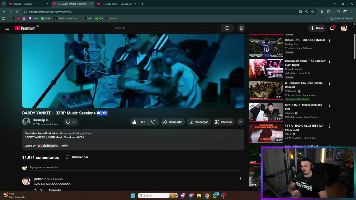This screenshot has height=200, width=356.
Task: Open options for DUKI BZRP Session video
Action: tap(329, 105)
